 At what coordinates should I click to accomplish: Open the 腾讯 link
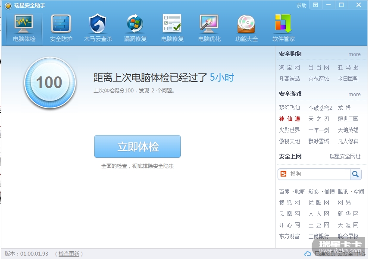343,192
